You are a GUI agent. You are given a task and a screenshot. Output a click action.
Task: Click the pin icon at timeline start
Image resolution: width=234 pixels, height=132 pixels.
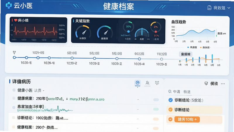click(14, 53)
